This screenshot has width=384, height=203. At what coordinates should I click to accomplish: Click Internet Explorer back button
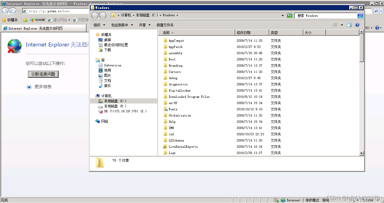pos(5,11)
